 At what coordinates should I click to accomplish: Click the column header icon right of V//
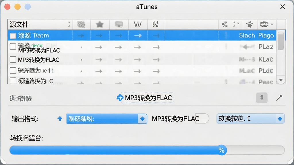tap(155, 24)
